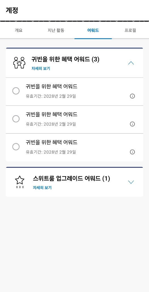Image resolution: width=149 pixels, height=292 pixels.
Task: Select the 어워드 tab
Action: point(93,31)
